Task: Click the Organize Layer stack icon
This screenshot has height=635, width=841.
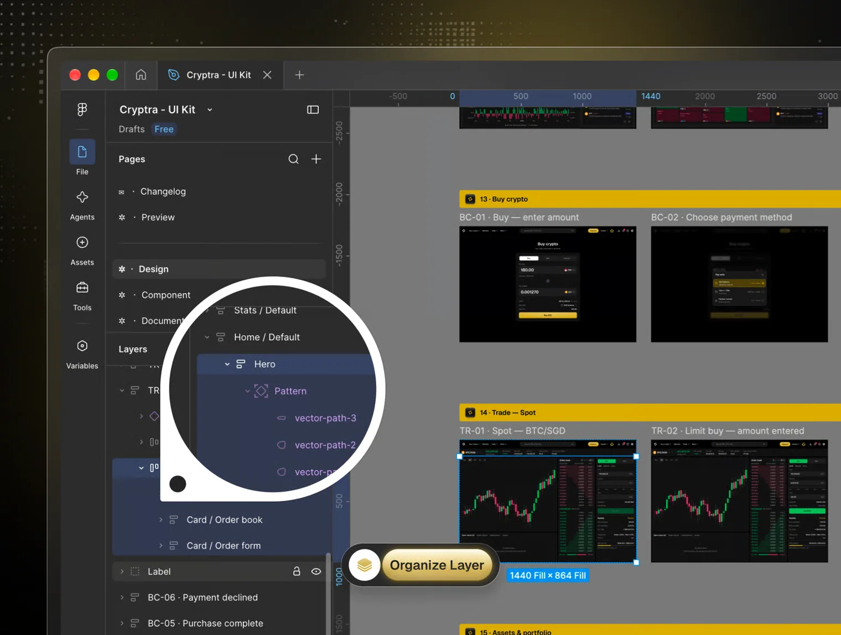Action: point(364,565)
